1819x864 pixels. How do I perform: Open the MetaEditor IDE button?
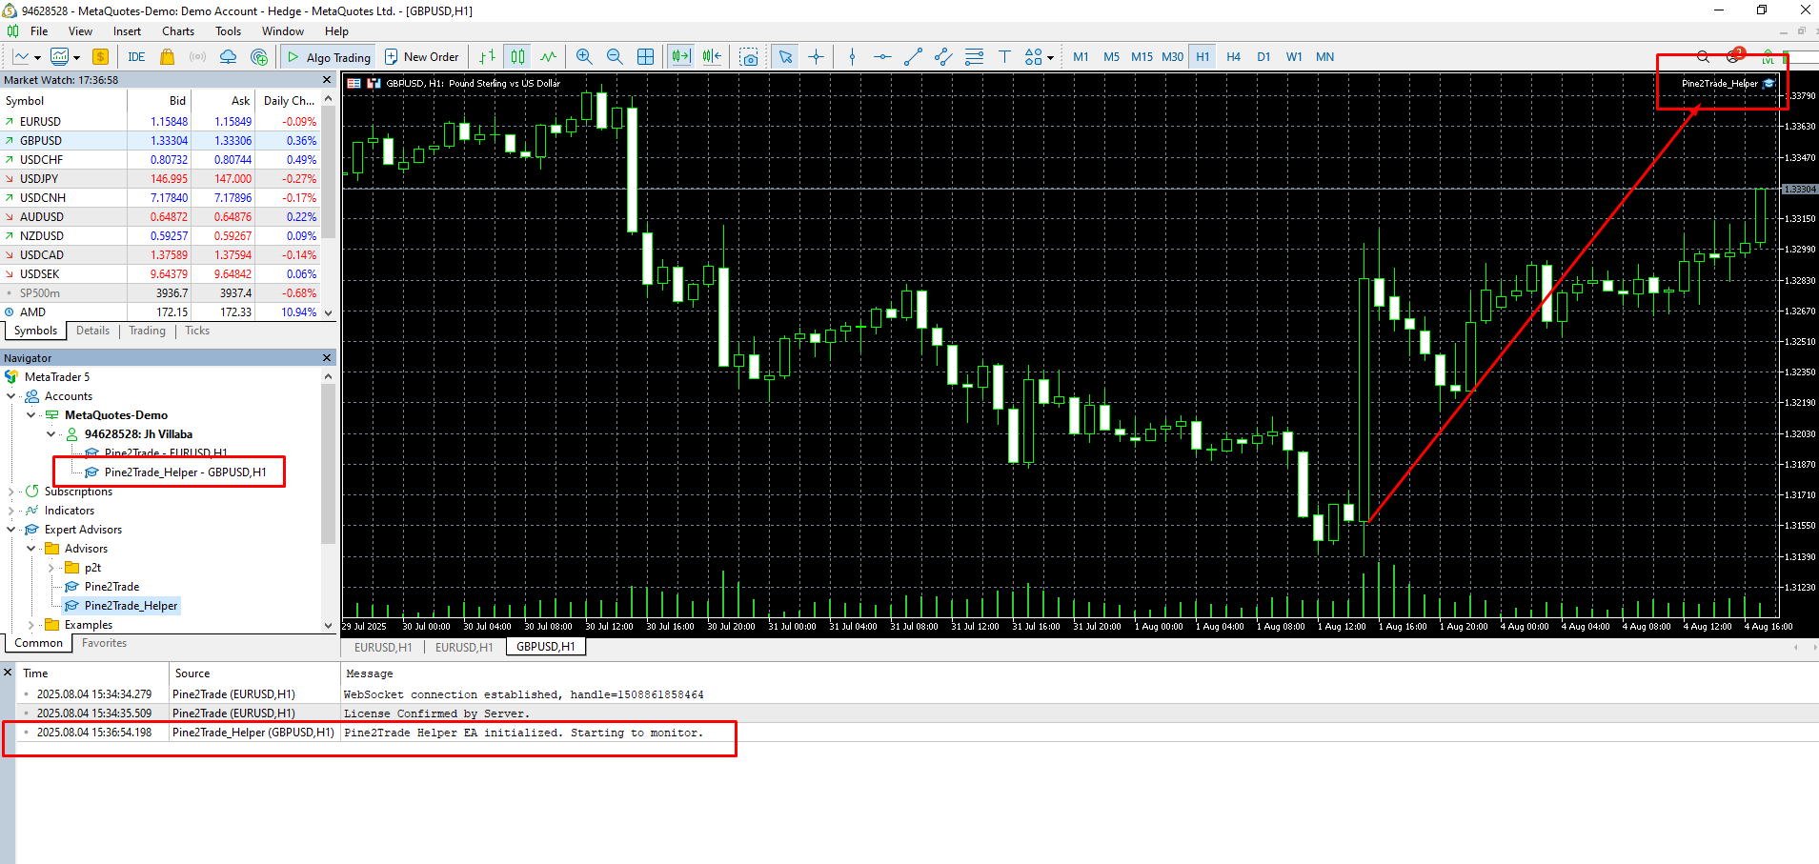tap(136, 57)
